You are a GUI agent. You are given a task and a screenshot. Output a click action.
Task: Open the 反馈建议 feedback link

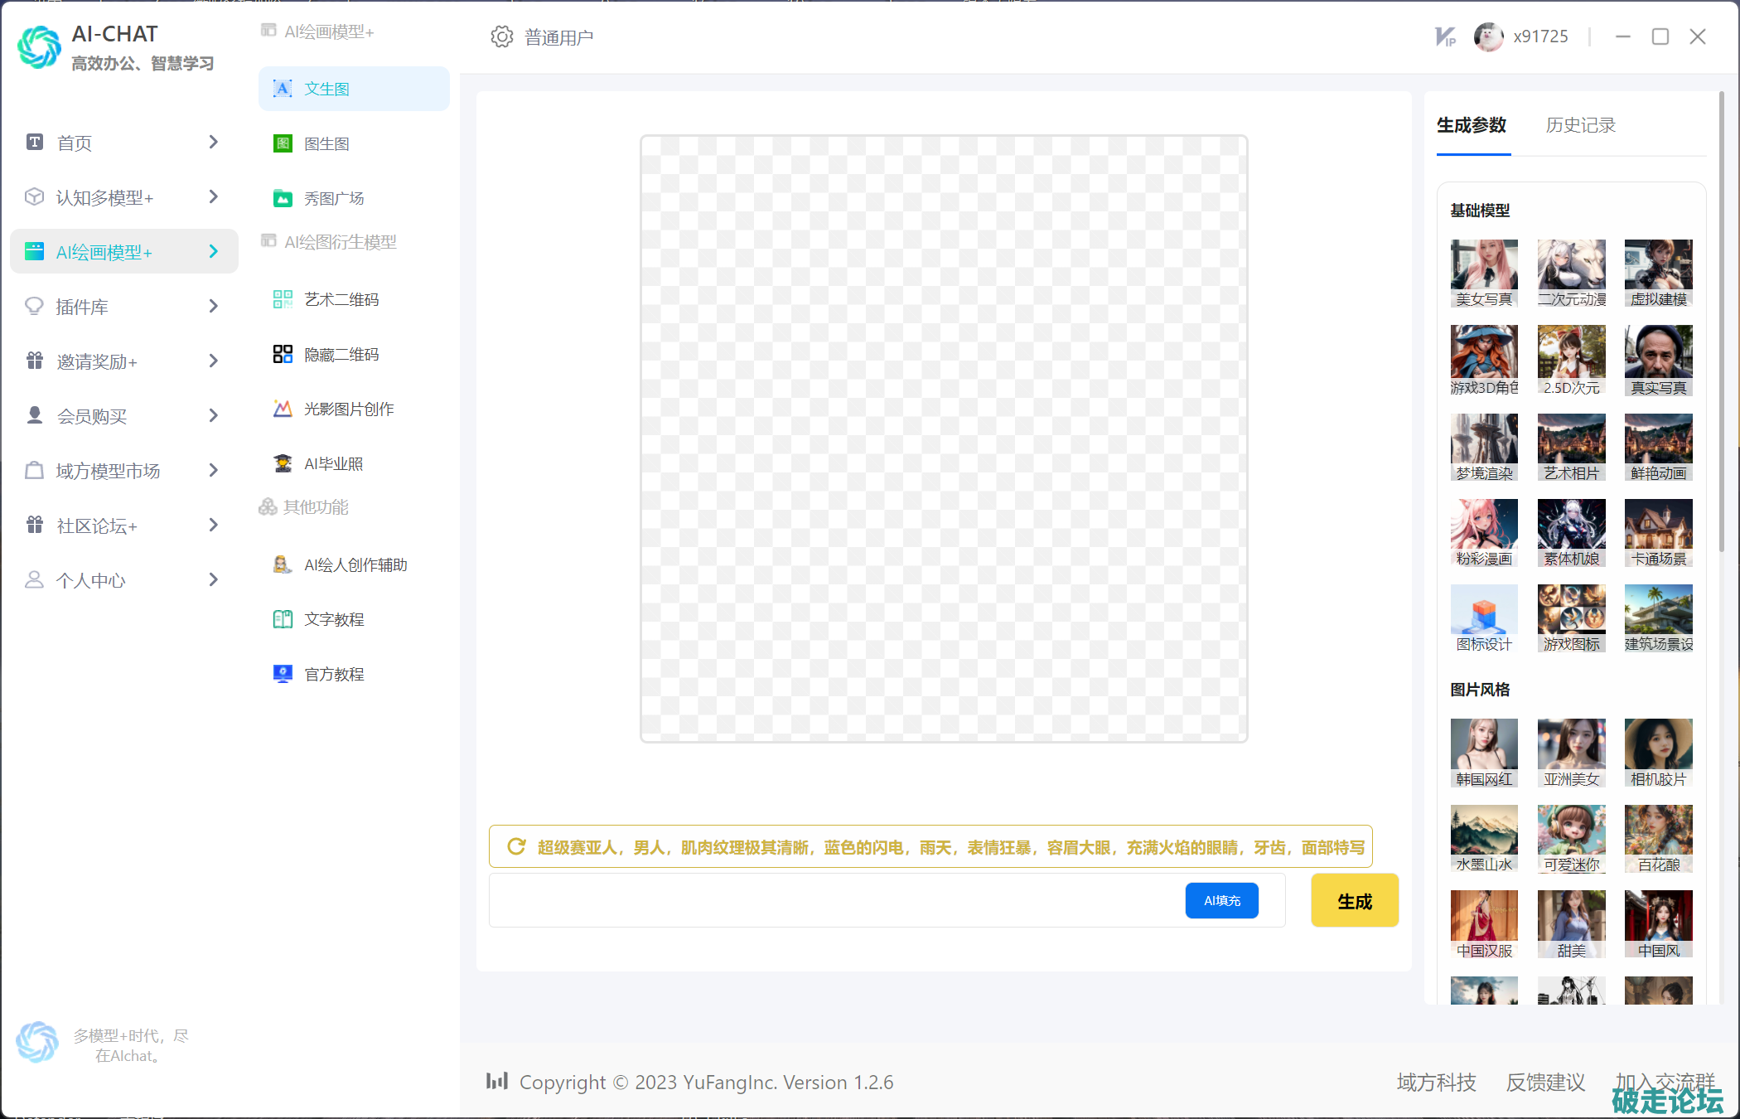click(1544, 1082)
